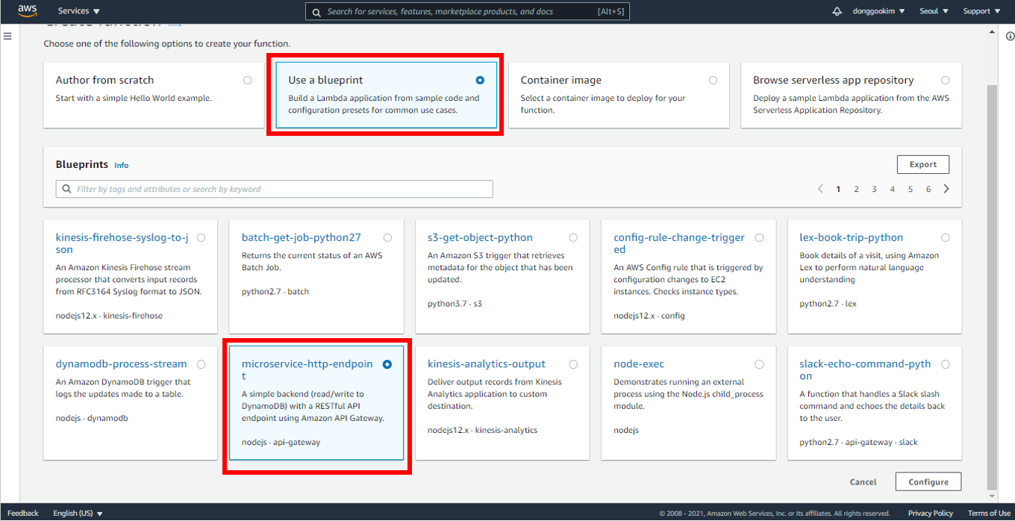The image size is (1015, 521).
Task: Open the Feedback link
Action: click(x=23, y=514)
